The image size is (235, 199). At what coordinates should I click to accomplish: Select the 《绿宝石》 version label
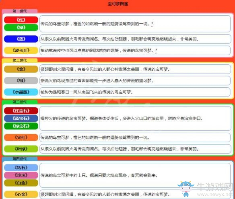21,126
